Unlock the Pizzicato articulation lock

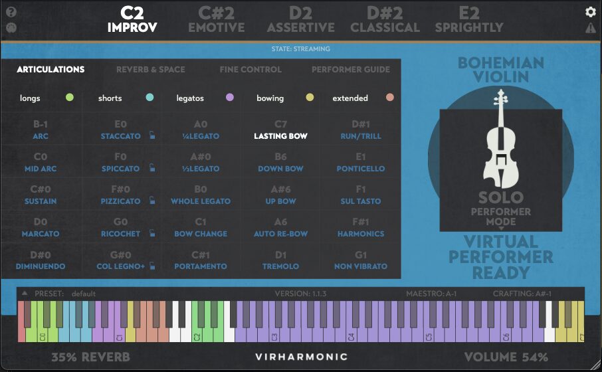click(152, 201)
